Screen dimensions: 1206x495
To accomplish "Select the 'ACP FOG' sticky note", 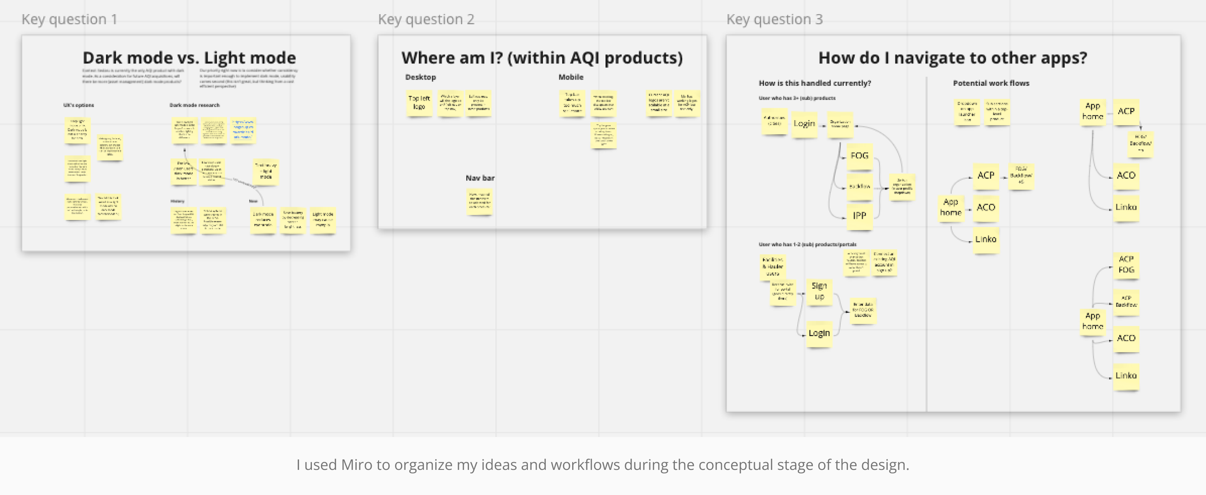I will (1126, 264).
